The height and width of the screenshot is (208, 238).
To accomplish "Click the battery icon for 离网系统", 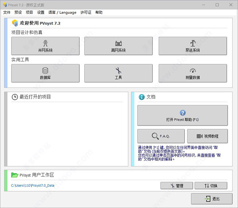I will (118, 43).
